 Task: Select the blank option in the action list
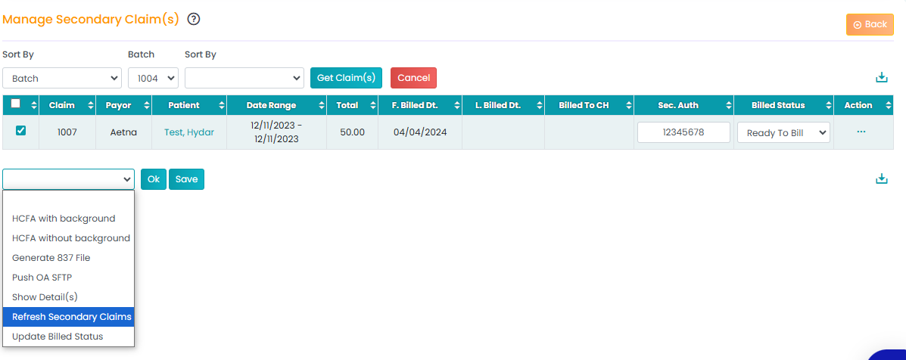pyautogui.click(x=68, y=200)
